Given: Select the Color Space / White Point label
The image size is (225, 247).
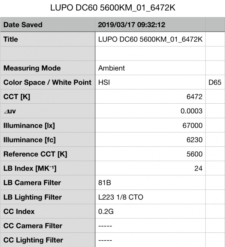Looking at the screenshot, I should [x=47, y=82].
